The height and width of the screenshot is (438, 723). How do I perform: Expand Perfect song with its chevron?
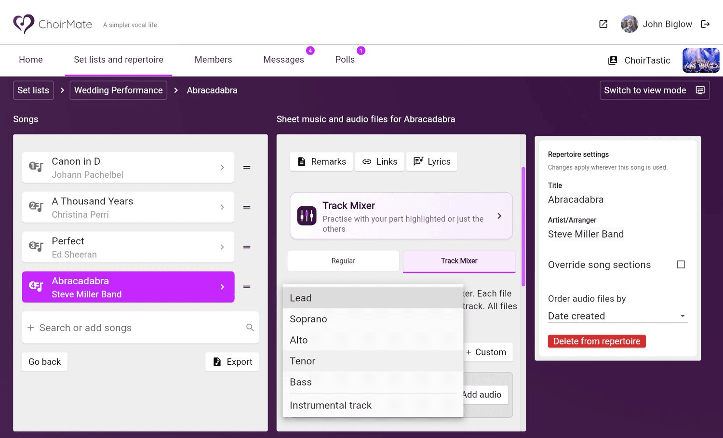pos(222,247)
